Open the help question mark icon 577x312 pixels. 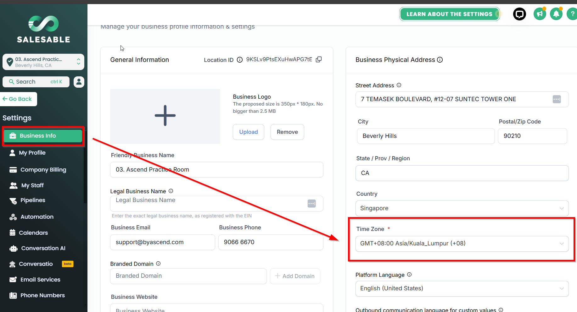(572, 14)
